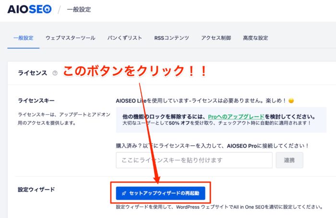Viewport: 336px width, 218px height.
Task: Click the help question mark beside ライセンス
Action: coord(55,73)
